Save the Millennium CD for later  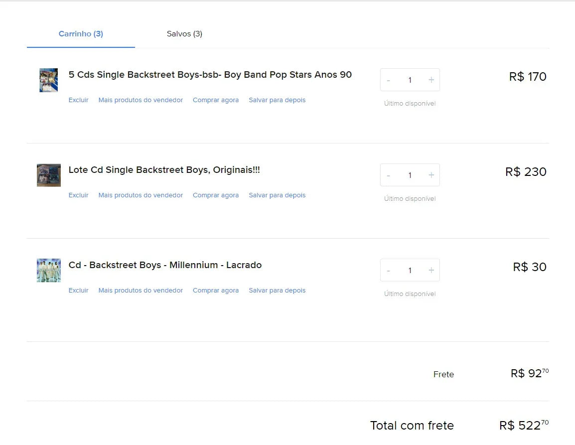(x=277, y=291)
